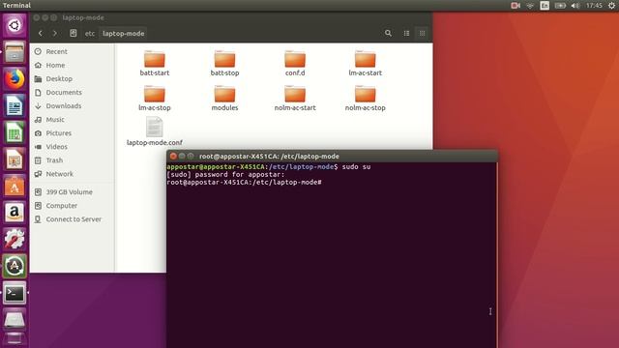
Task: Launch LibreOffice Writer from the launcher
Action: click(15, 105)
